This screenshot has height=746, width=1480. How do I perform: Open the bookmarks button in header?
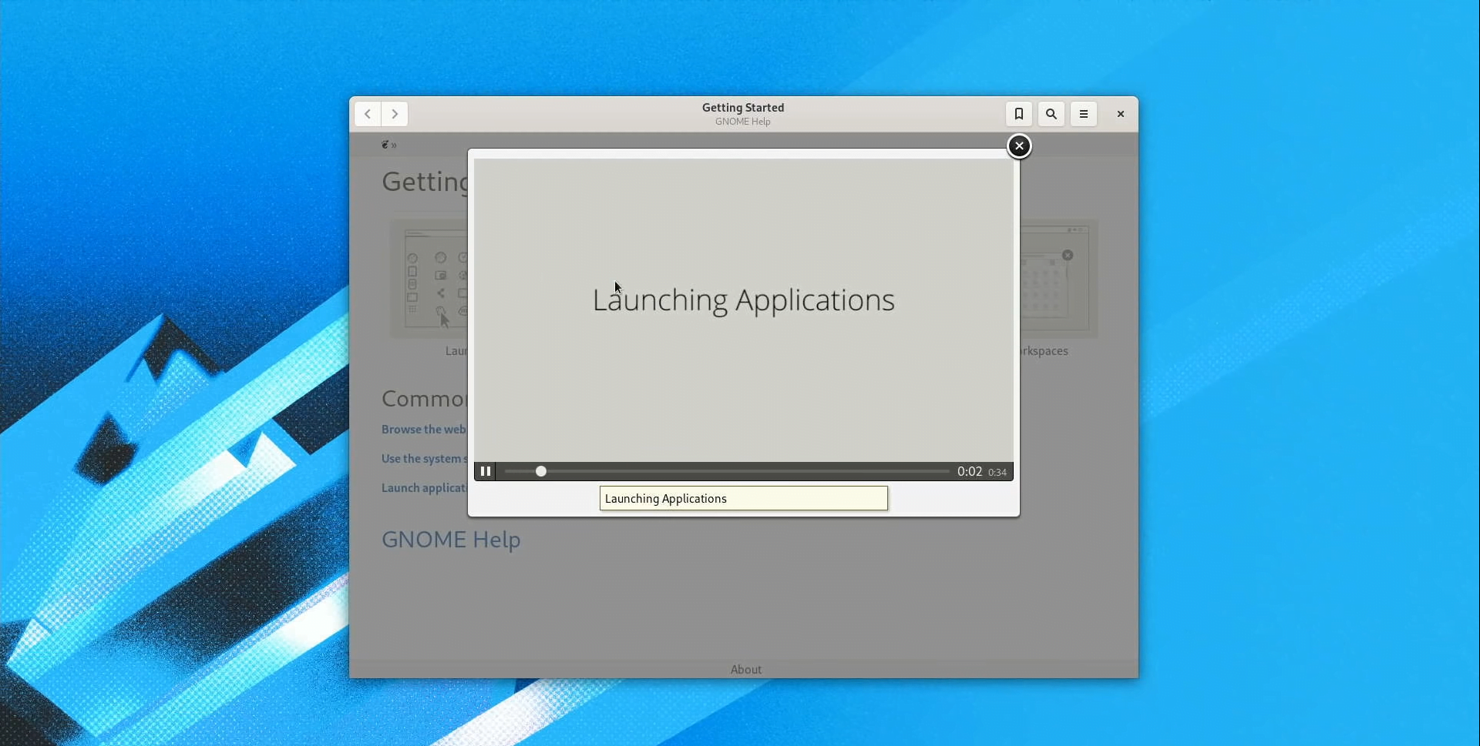(1018, 114)
